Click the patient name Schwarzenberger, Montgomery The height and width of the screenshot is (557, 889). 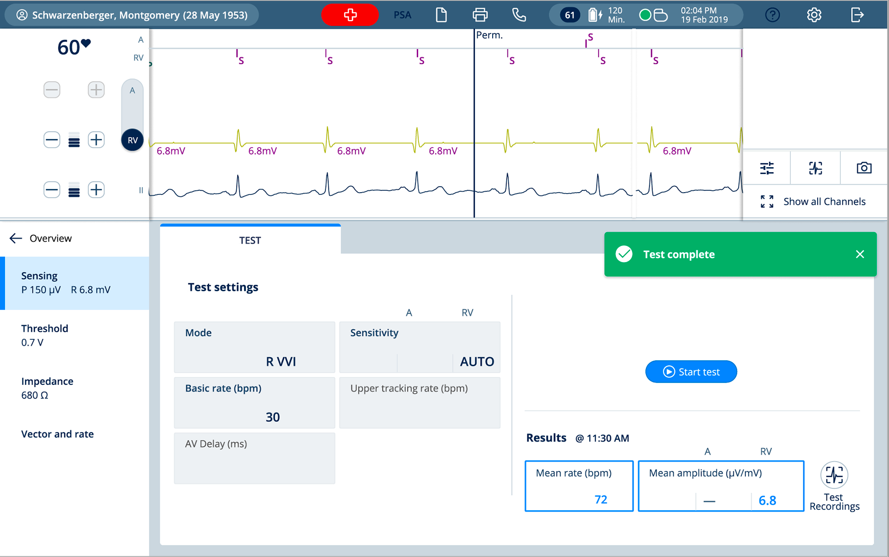click(132, 15)
